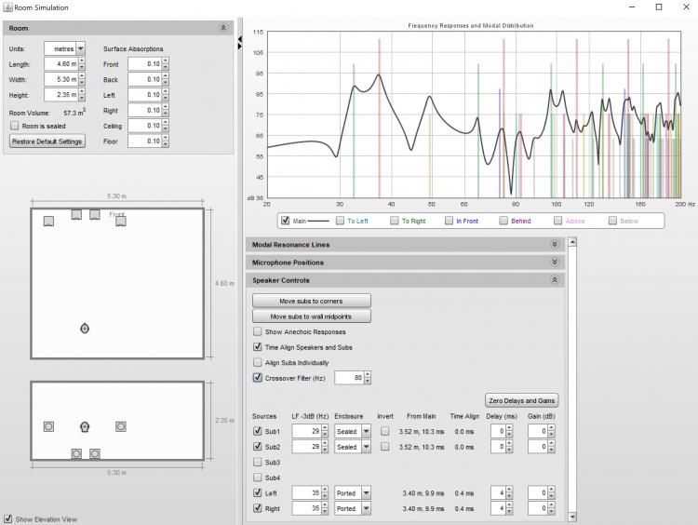Enable the To Left response checkbox
Image resolution: width=698 pixels, height=525 pixels.
[340, 221]
